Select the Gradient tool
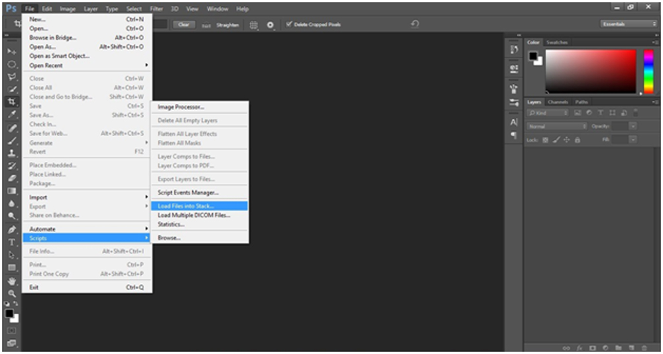 (x=12, y=191)
